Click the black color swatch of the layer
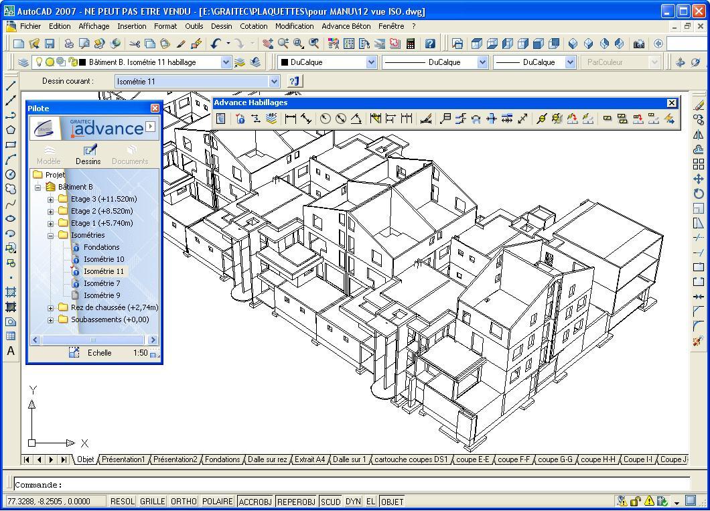This screenshot has width=710, height=511. click(x=82, y=62)
